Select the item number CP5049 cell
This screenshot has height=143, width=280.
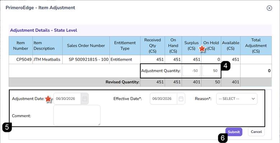21,59
